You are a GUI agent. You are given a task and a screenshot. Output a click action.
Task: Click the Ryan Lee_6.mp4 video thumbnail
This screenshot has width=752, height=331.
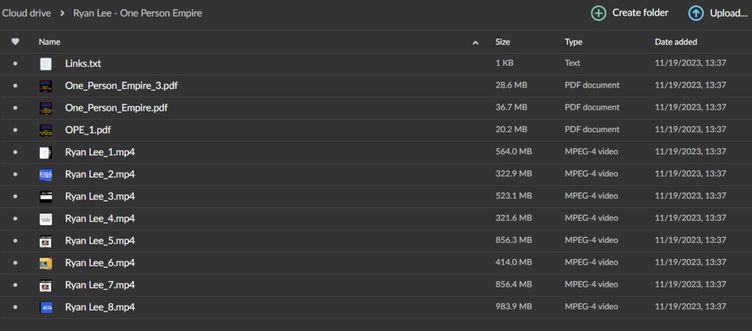click(x=46, y=263)
